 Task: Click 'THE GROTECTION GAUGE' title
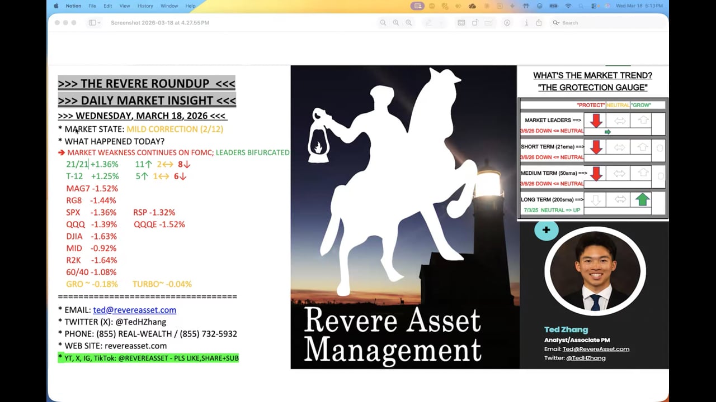tap(592, 88)
